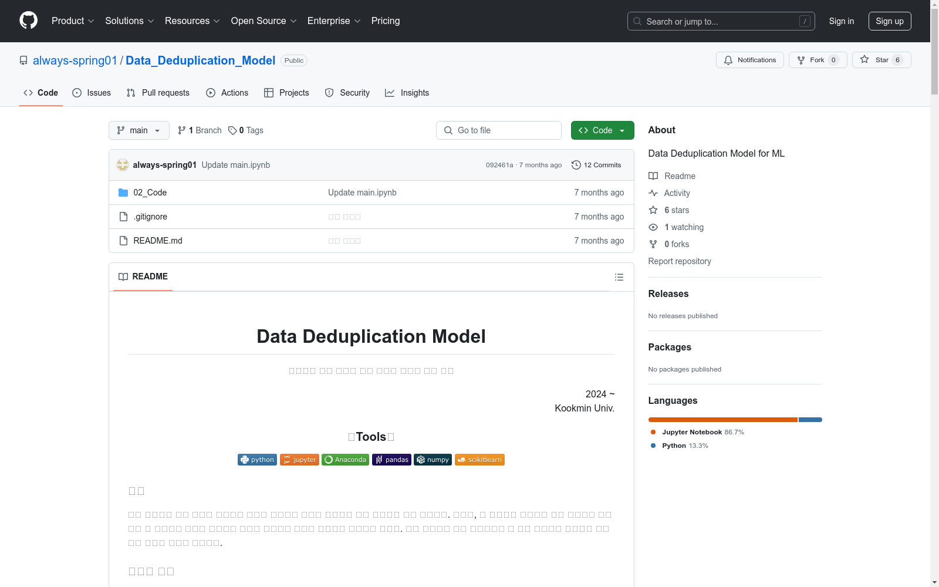
Task: Open the Pricing page
Action: click(386, 21)
